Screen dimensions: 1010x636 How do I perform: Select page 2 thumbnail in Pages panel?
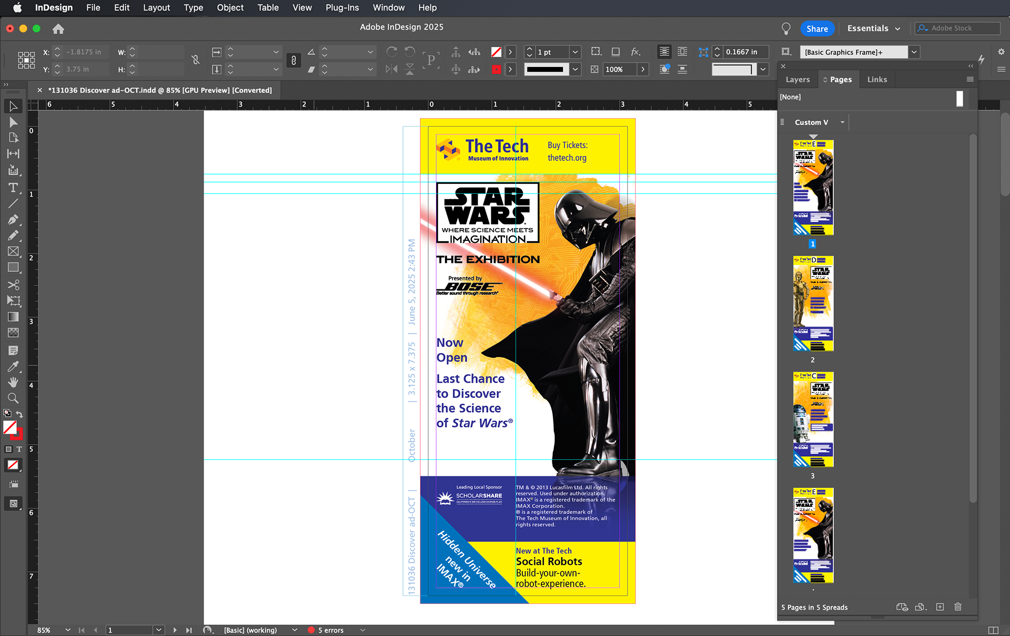(813, 303)
